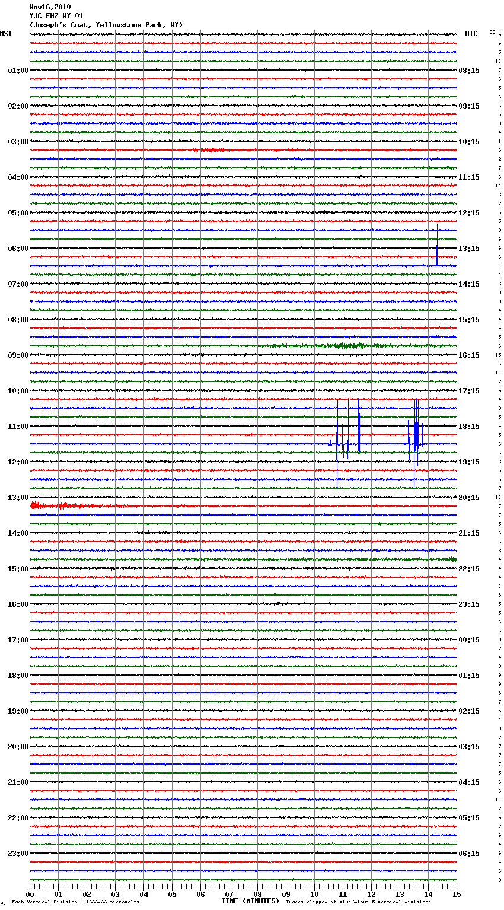Click the 08:15 UTC time label

click(469, 71)
